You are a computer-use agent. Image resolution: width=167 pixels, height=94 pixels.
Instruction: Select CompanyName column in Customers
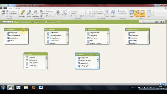tap(55, 36)
